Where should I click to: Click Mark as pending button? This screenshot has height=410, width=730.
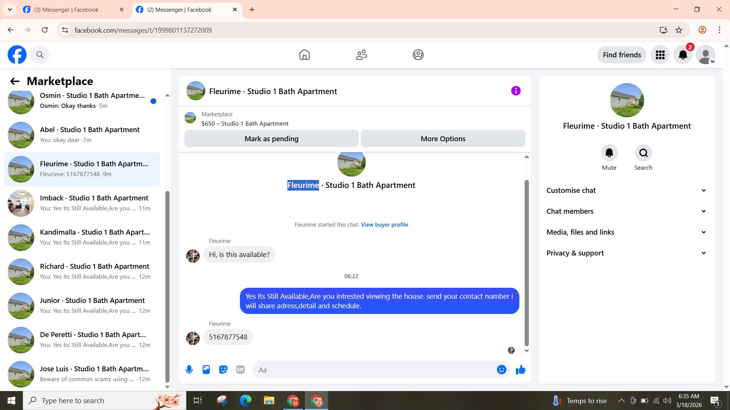[271, 139]
